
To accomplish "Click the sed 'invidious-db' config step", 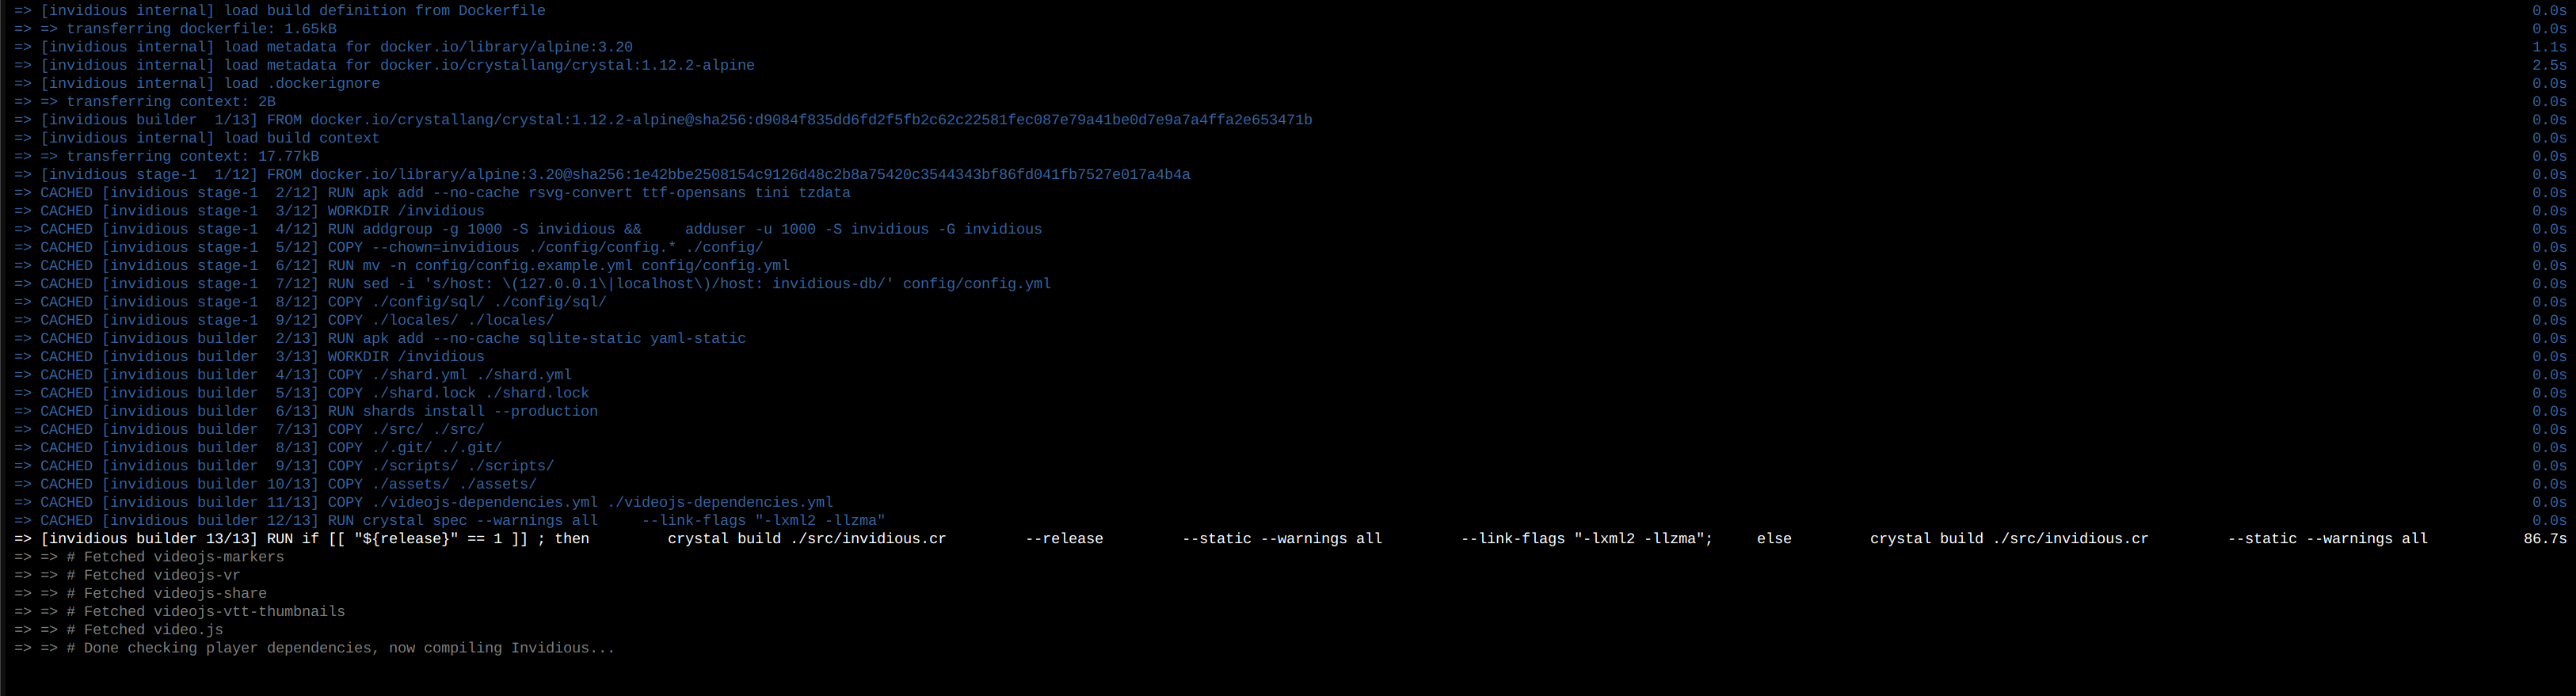I will click(x=532, y=284).
